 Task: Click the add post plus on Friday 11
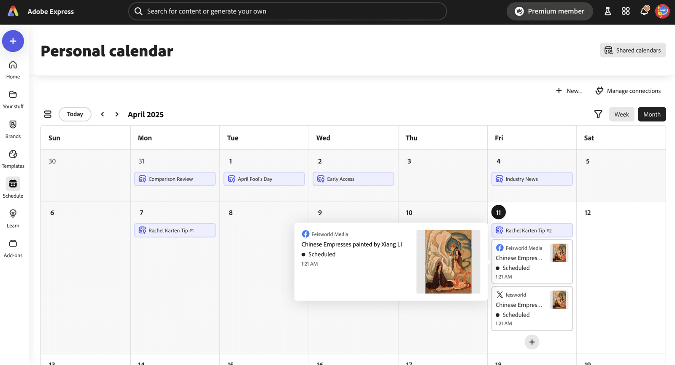coord(532,342)
